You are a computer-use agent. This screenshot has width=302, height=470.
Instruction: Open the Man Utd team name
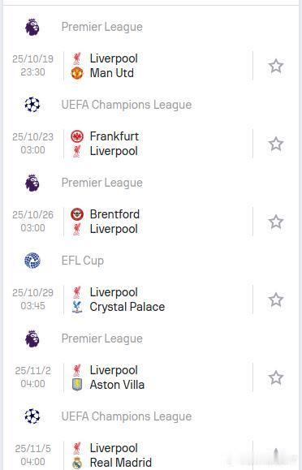coord(111,73)
